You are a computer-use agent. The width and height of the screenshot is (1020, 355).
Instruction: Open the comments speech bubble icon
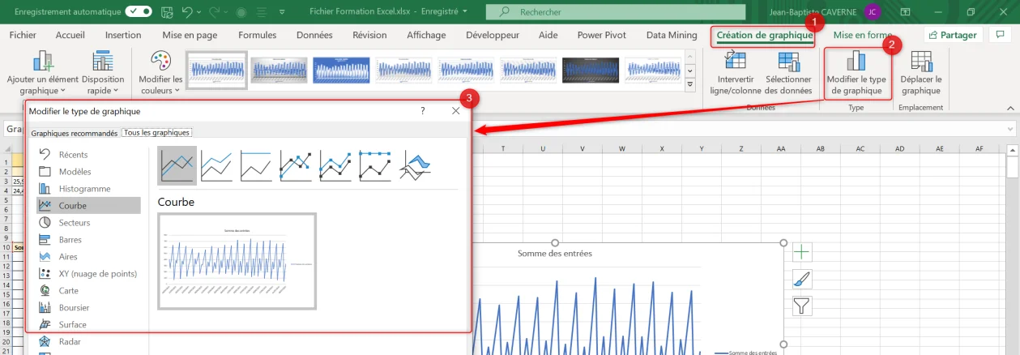[1001, 35]
